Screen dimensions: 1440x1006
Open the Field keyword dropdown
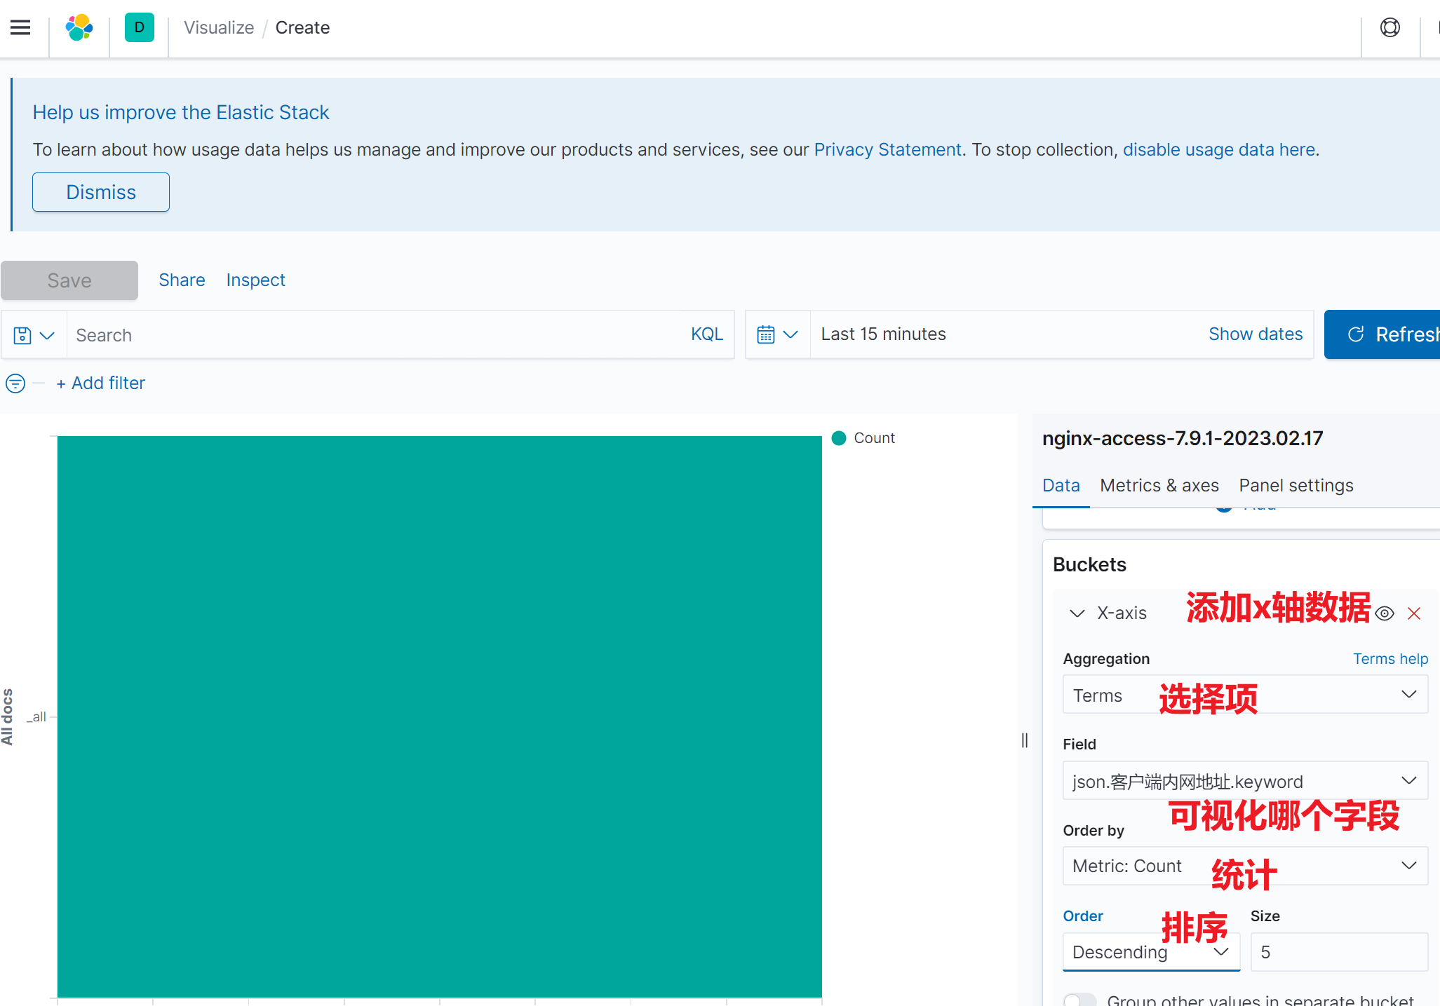click(1244, 781)
